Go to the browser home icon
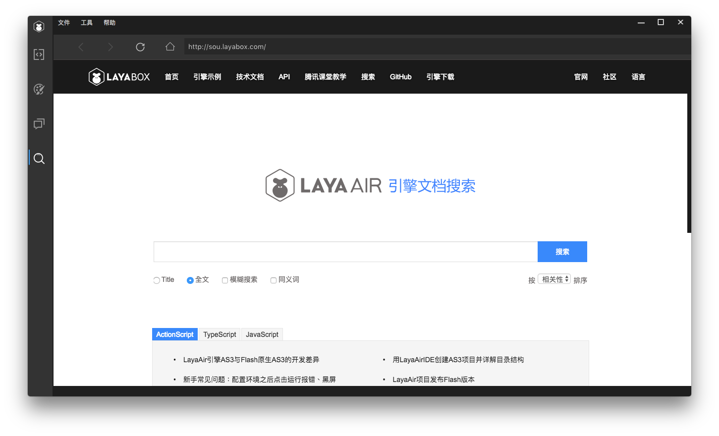This screenshot has height=436, width=719. point(170,47)
